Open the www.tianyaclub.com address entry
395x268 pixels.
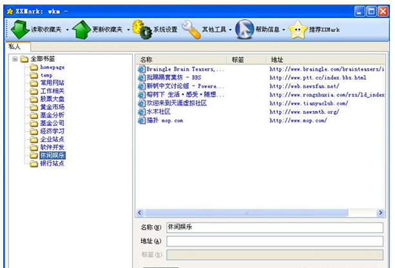click(x=309, y=103)
